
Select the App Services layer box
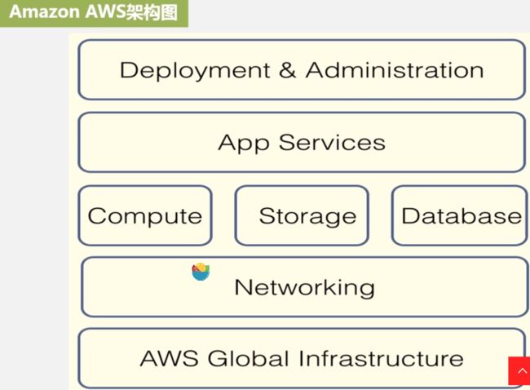[x=302, y=142]
